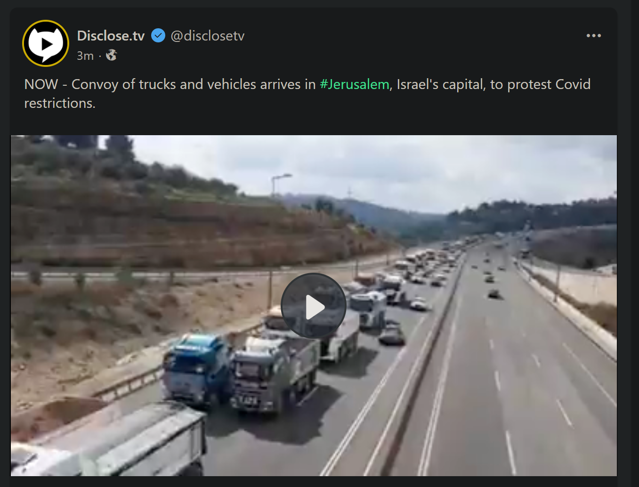Click the Disclose.tv display name
Image resolution: width=639 pixels, height=487 pixels.
(111, 36)
